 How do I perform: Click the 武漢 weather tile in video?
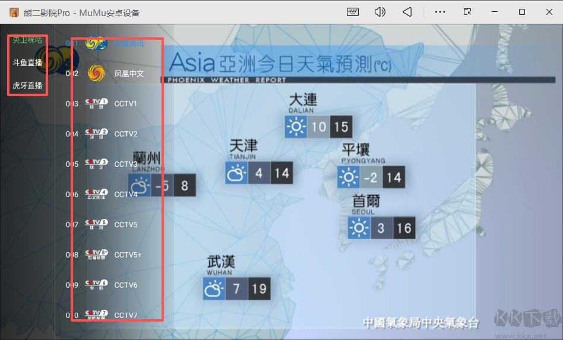pyautogui.click(x=236, y=288)
